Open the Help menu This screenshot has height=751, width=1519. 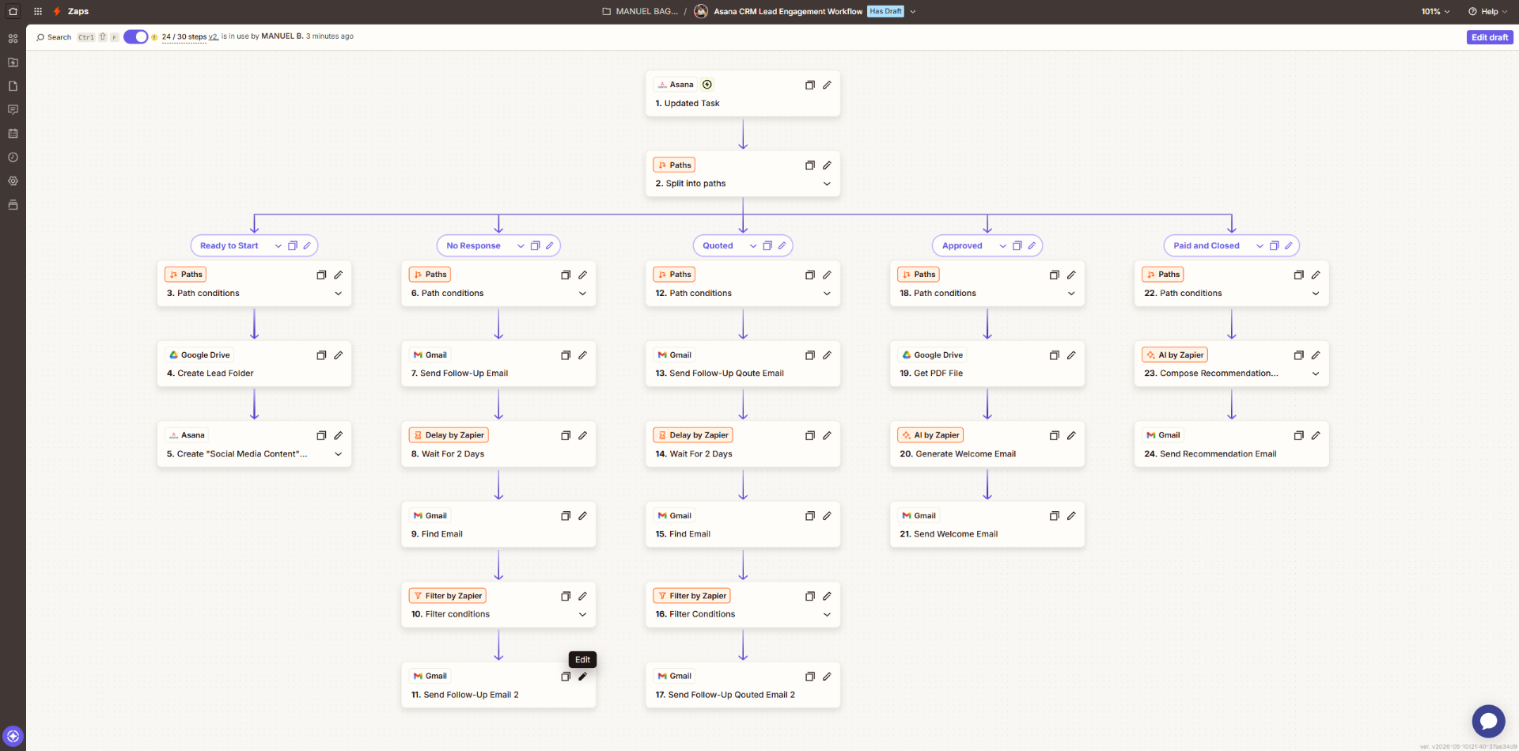click(1487, 12)
